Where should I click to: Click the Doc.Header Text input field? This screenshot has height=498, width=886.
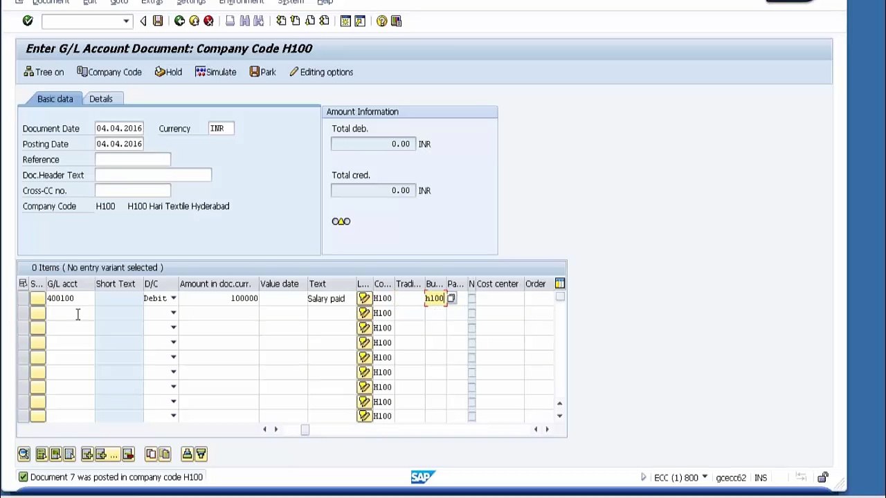(153, 175)
